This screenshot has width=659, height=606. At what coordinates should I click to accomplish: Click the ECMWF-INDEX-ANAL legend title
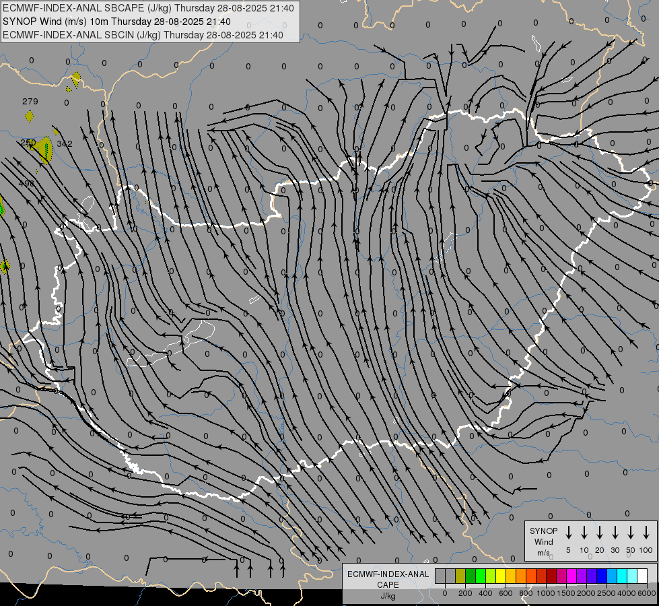[388, 574]
